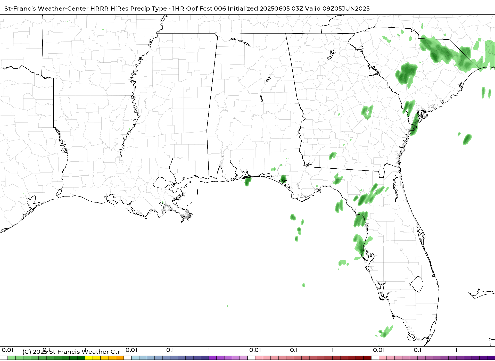Image resolution: width=495 pixels, height=361 pixels.
Task: Click the "HRRR HiRes Precip Type" title text
Action: [x=128, y=9]
